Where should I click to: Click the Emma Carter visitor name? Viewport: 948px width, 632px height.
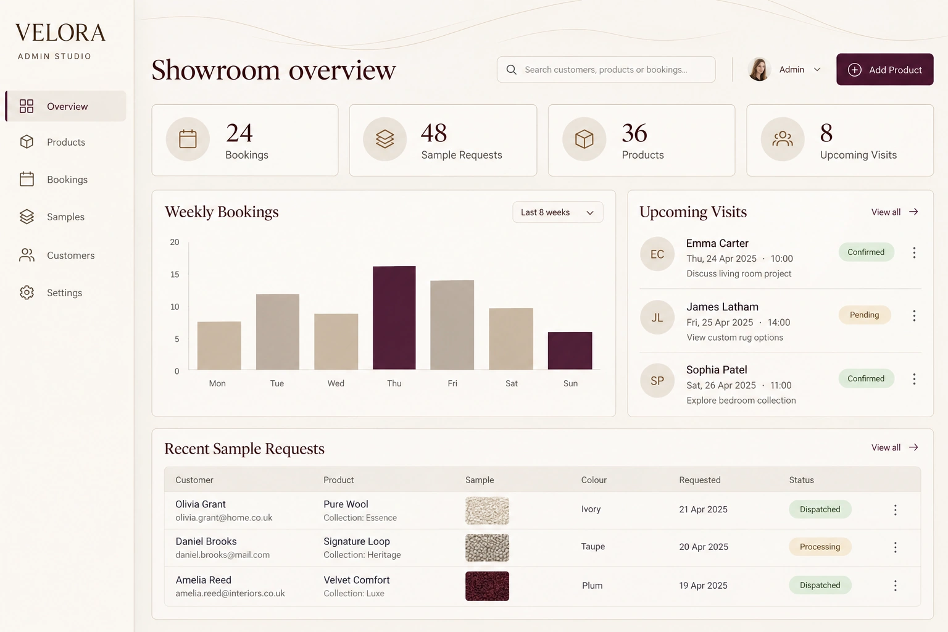click(x=717, y=243)
